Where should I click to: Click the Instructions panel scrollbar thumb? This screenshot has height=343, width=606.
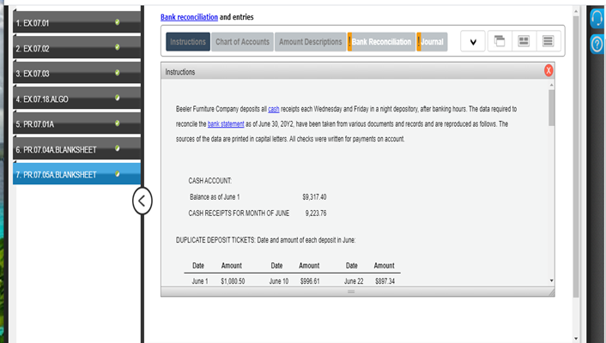[552, 108]
